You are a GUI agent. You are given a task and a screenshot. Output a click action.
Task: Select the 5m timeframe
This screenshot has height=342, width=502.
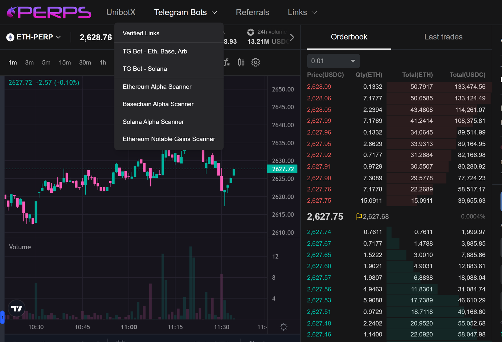click(x=46, y=63)
